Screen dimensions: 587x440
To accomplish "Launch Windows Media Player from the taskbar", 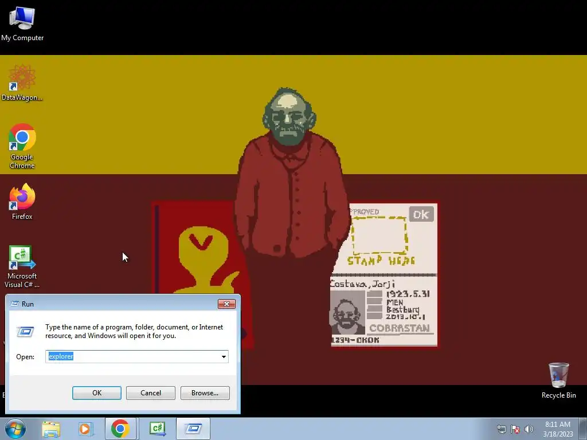I will click(x=85, y=429).
